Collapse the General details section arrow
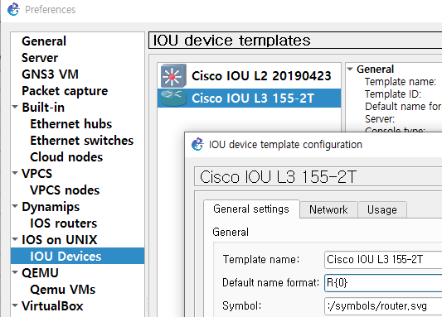 (x=350, y=69)
